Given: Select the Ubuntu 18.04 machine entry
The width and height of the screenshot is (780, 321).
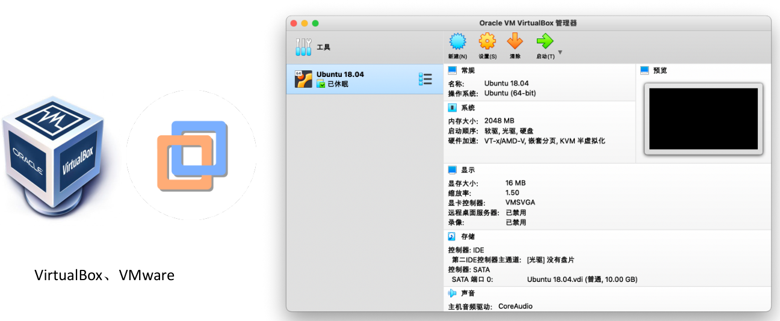Looking at the screenshot, I should (364, 79).
